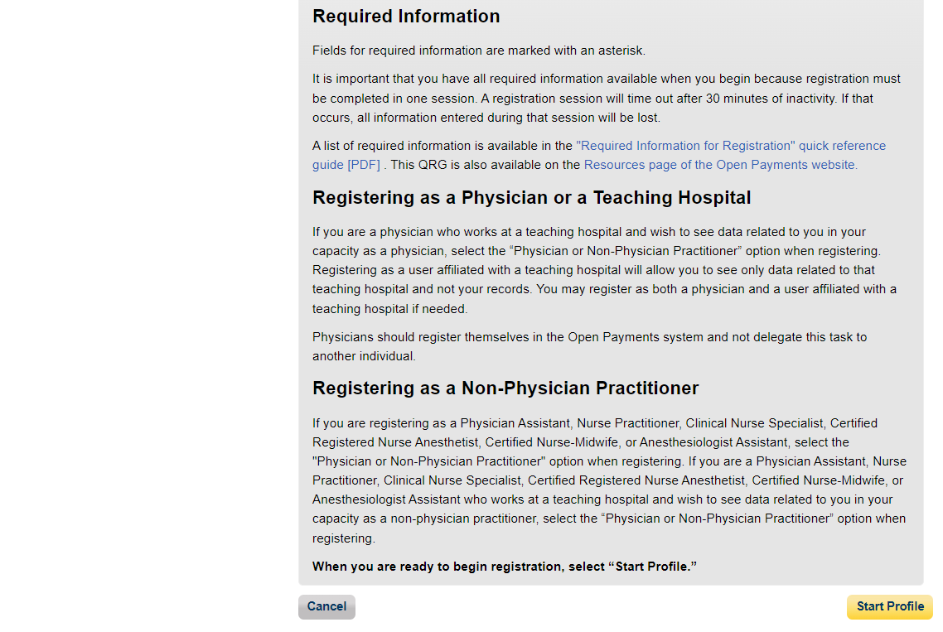Click the text 'This QRG is also available'
Viewport: 943px width, 632px height.
(485, 165)
